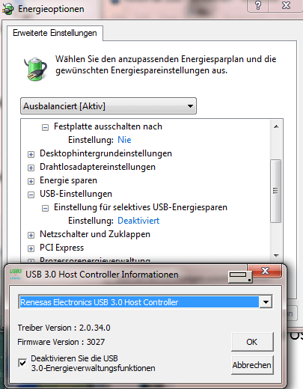Click the Deaktiviert setting link
Screen dimensions: 303x389
click(x=138, y=221)
